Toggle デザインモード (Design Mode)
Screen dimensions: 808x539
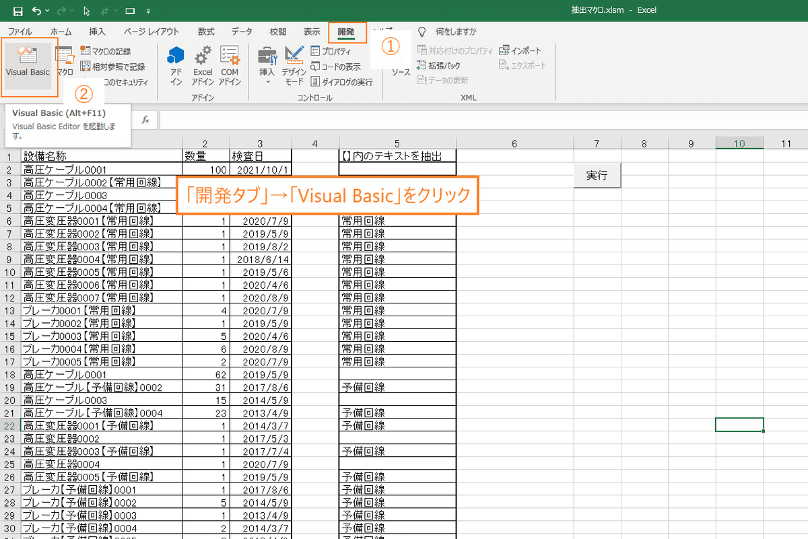coord(294,65)
